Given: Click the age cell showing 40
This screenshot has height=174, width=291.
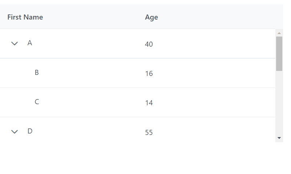Looking at the screenshot, I should click(149, 44).
